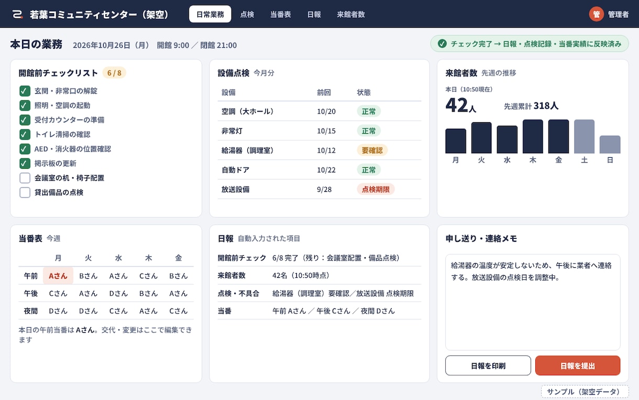This screenshot has height=400, width=639.
Task: Select Monday (月) visitor bar
Action: (x=456, y=141)
